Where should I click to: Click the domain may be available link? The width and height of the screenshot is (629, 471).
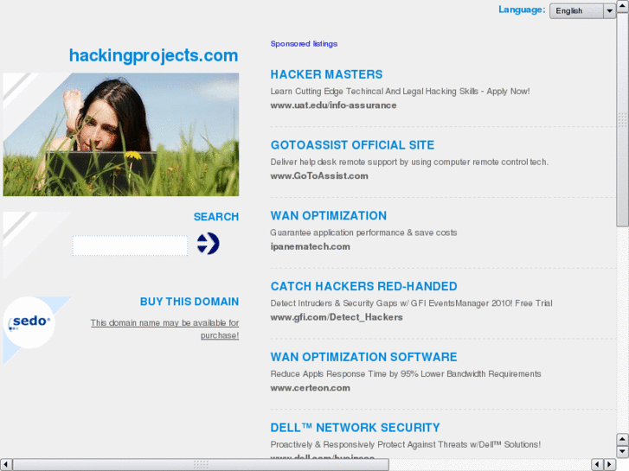[165, 328]
